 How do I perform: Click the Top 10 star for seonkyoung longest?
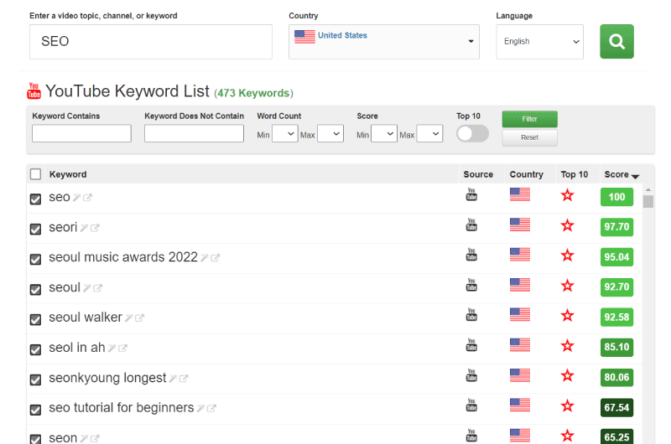pyautogui.click(x=568, y=376)
